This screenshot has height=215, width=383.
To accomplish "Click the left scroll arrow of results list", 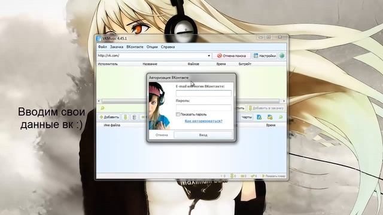I will point(99,101).
